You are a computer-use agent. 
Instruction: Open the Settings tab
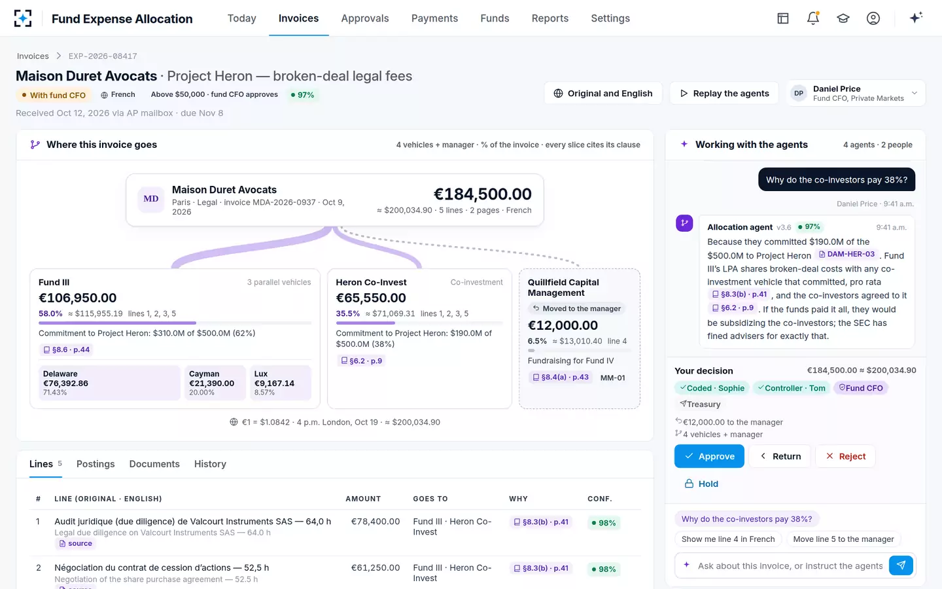(610, 18)
